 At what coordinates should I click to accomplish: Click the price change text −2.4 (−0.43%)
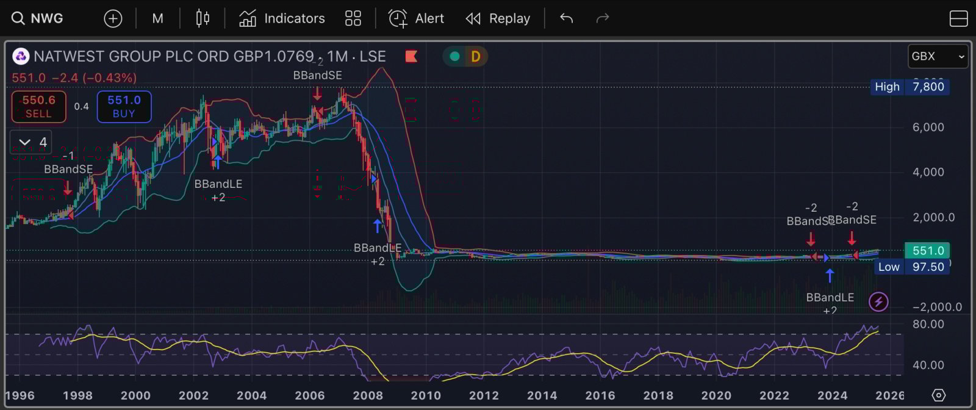pos(94,77)
